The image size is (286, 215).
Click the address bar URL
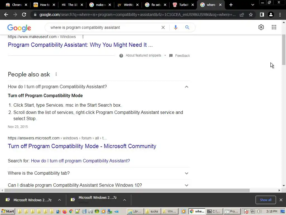(x=137, y=15)
